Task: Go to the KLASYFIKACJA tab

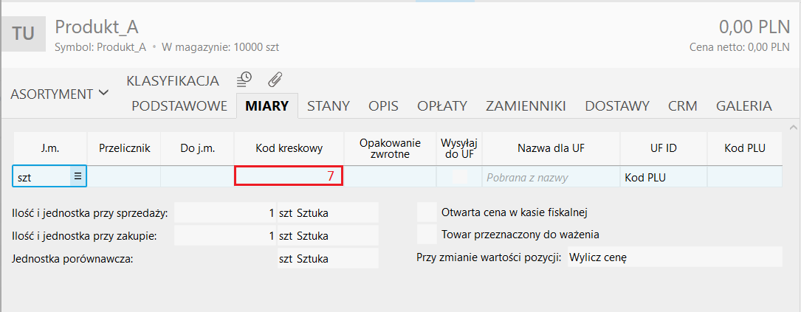Action: coord(173,80)
